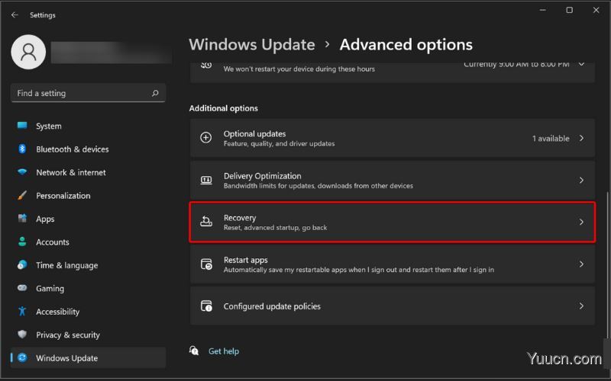Click the Privacy & security shield icon
This screenshot has width=611, height=381.
pos(22,335)
